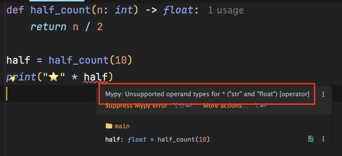Viewport: 342px width, 156px height.
Task: Click the yellow lightbulb quick-fix icon
Action: point(13,79)
